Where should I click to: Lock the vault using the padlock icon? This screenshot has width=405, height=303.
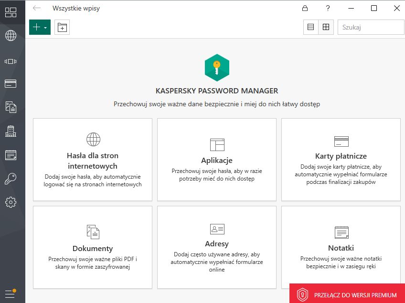click(304, 8)
